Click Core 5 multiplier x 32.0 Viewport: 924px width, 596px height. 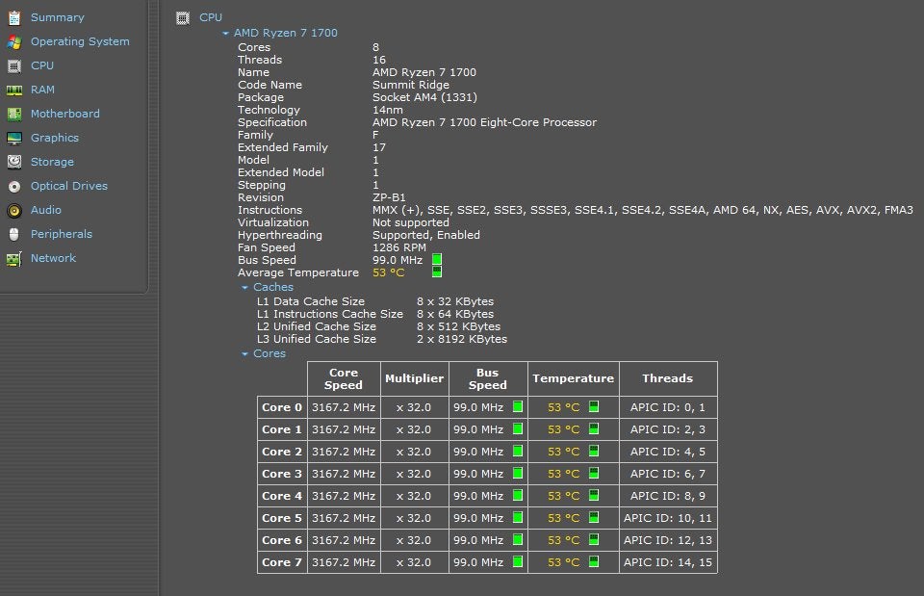[414, 518]
